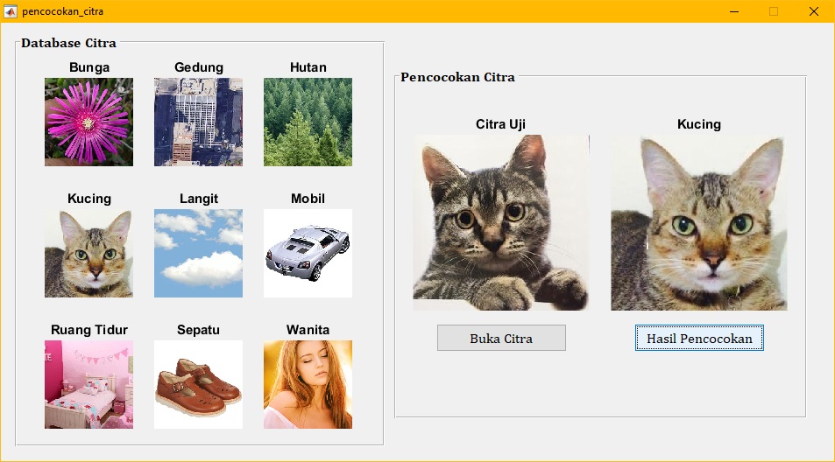The image size is (835, 462).
Task: Close the pencocokan_citra window
Action: (x=814, y=11)
